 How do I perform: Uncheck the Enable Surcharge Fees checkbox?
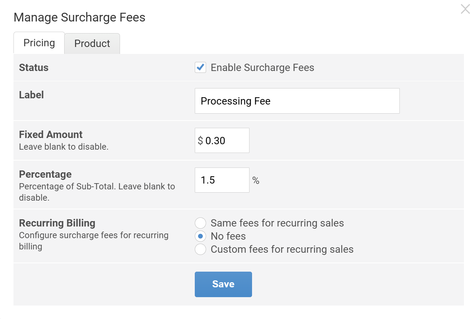coord(200,68)
